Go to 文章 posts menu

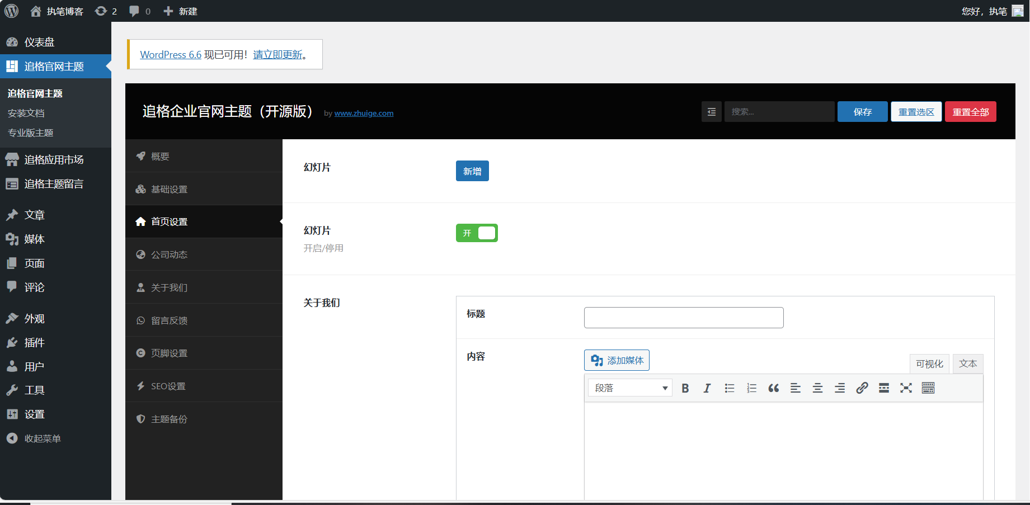55,215
